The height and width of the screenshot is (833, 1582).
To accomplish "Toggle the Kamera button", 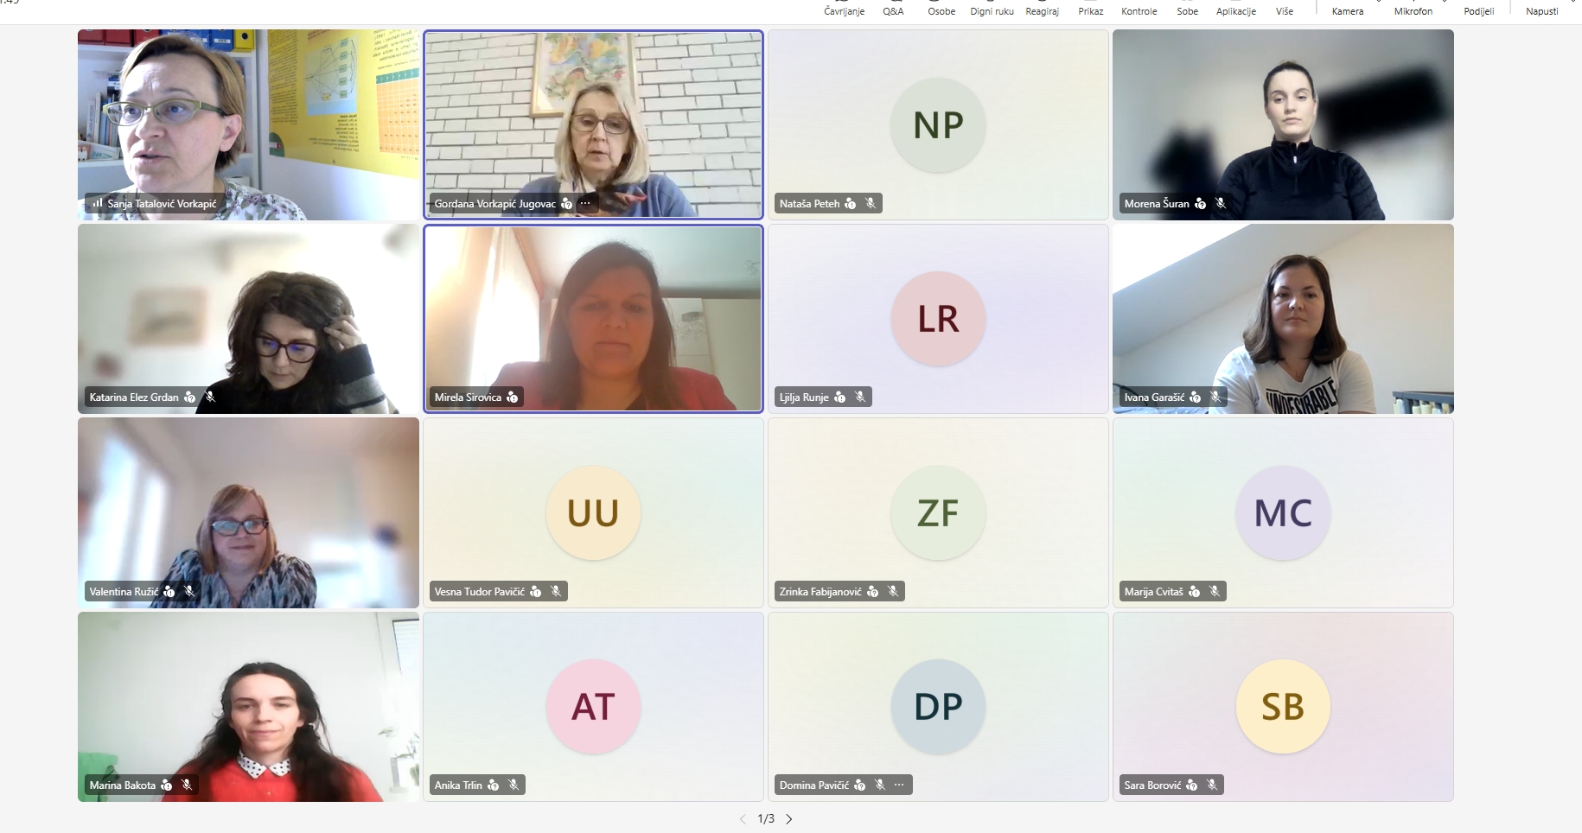I will [x=1347, y=9].
